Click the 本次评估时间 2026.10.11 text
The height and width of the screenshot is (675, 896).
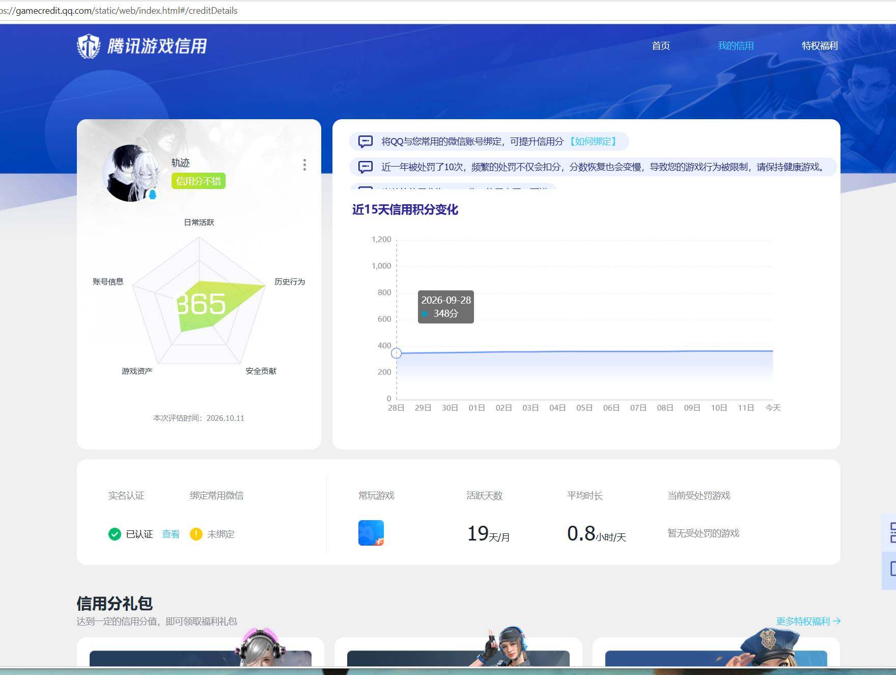click(199, 418)
